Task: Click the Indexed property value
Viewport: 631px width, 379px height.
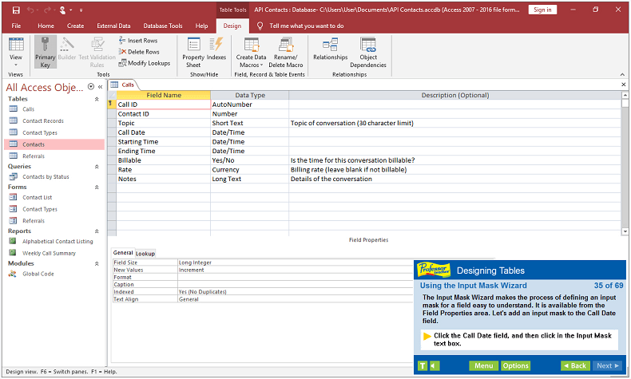Action: pos(296,292)
